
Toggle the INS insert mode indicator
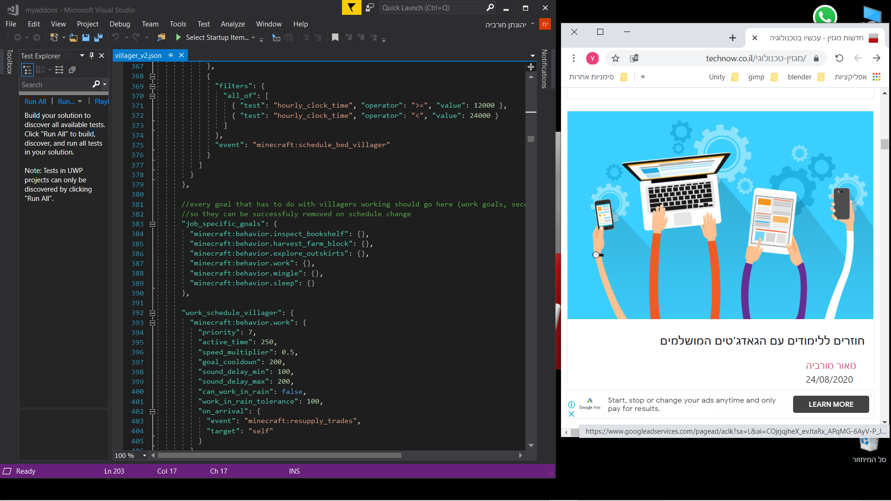pyautogui.click(x=294, y=471)
